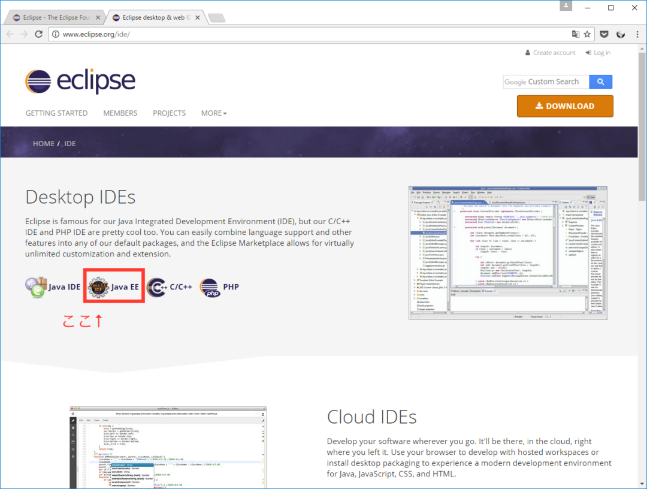Go back using the browser back arrow

10,34
